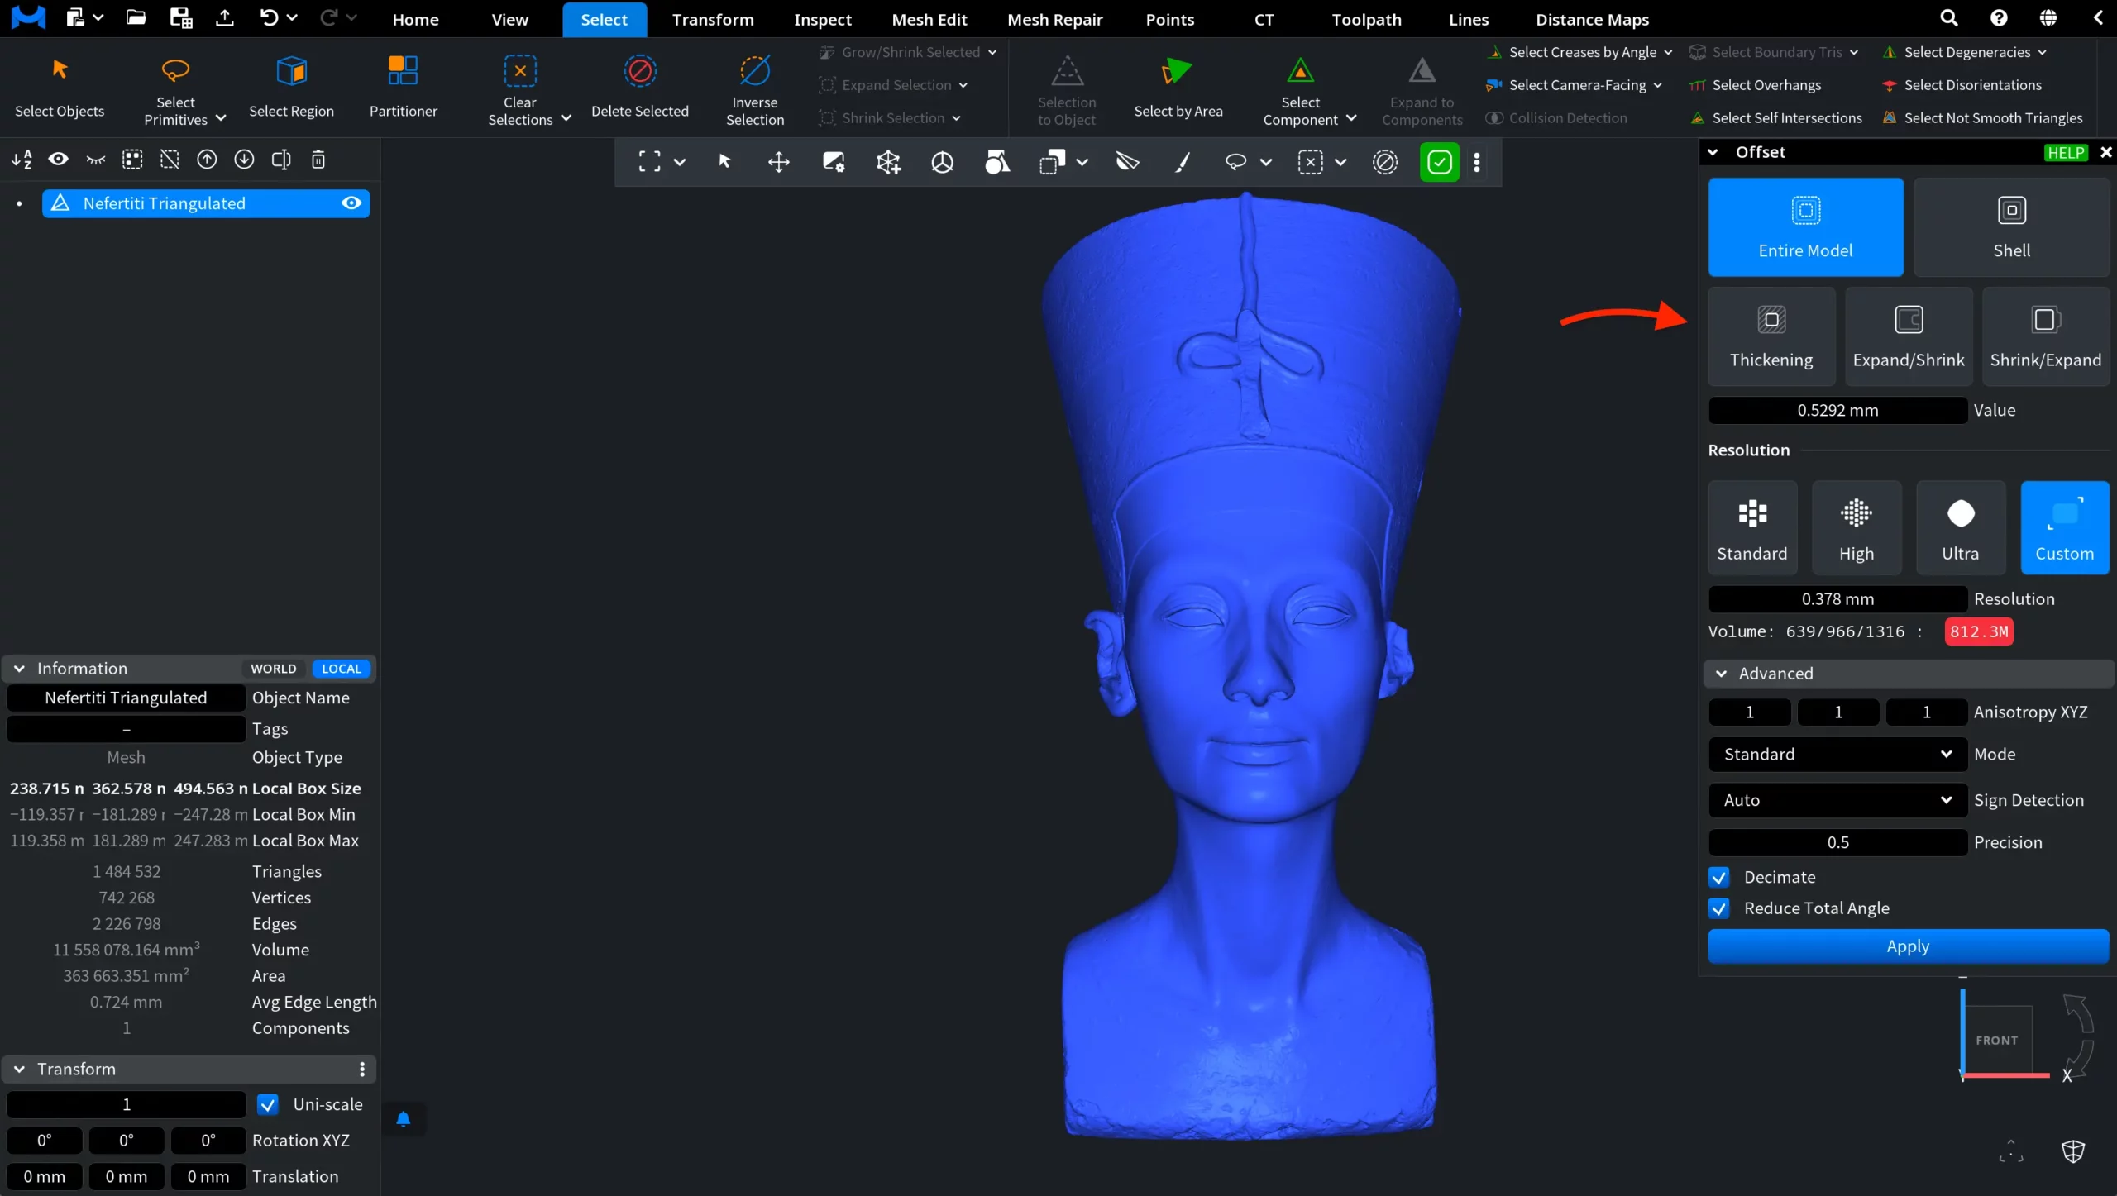
Task: Show all objects with eye icon
Action: pyautogui.click(x=58, y=160)
